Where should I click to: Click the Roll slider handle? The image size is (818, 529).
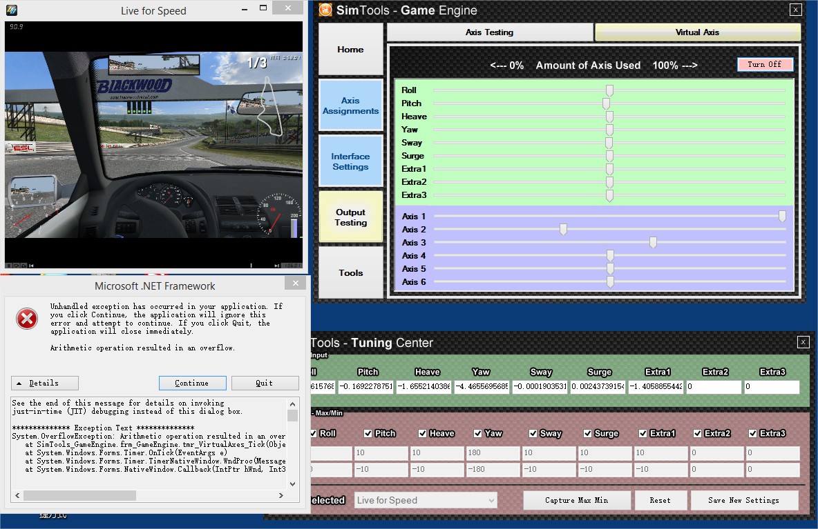click(x=609, y=90)
